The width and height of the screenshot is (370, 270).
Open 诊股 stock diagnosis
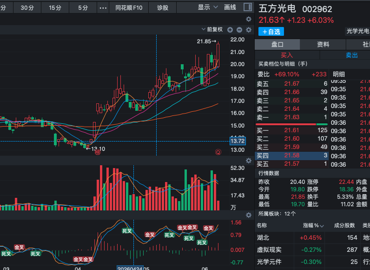(163, 7)
